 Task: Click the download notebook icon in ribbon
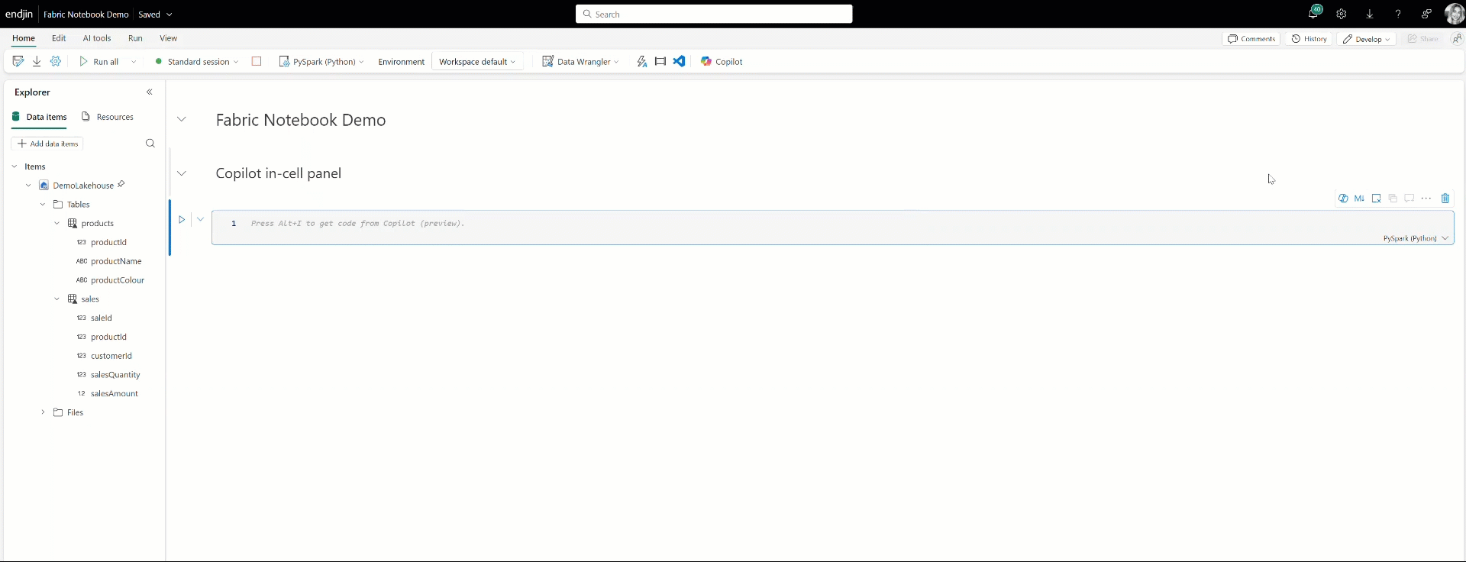(x=37, y=61)
